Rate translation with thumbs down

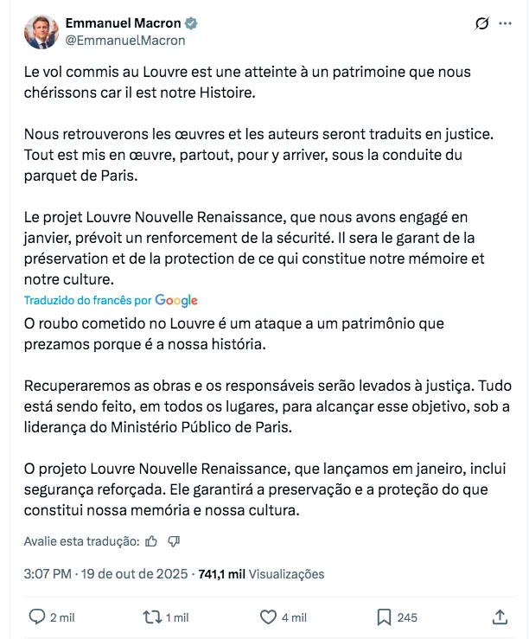174,541
